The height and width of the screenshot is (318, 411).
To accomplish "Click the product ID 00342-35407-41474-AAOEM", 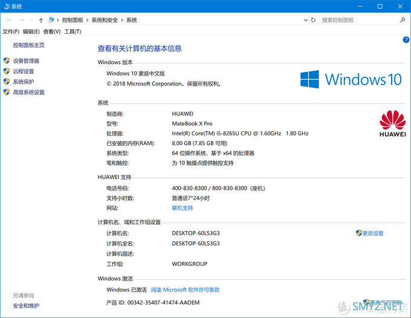I will tap(164, 302).
